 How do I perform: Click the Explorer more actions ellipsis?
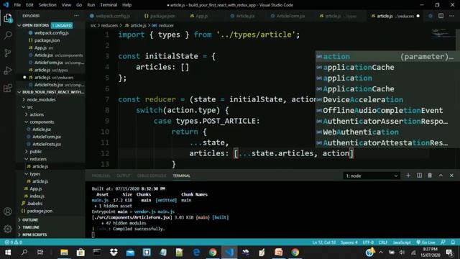tap(76, 16)
